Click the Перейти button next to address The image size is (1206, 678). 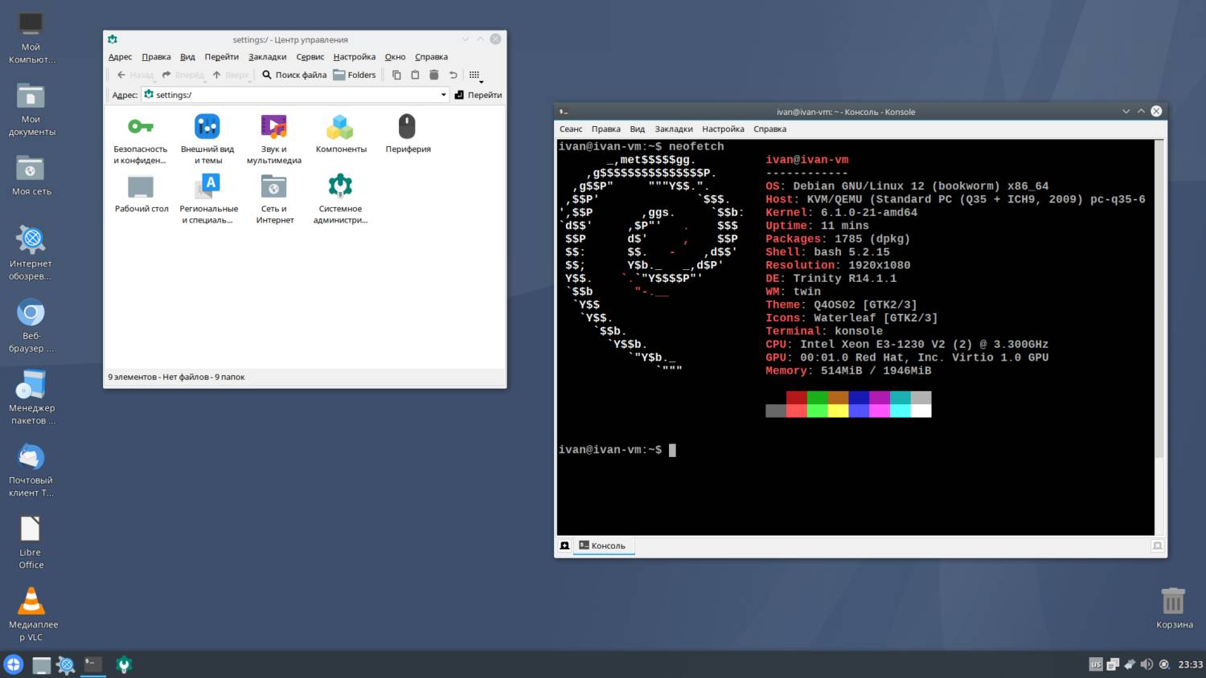[x=478, y=95]
